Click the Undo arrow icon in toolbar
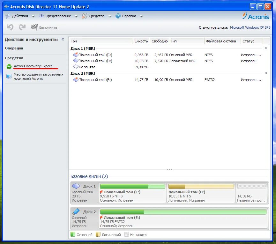The image size is (276, 244). click(10, 27)
